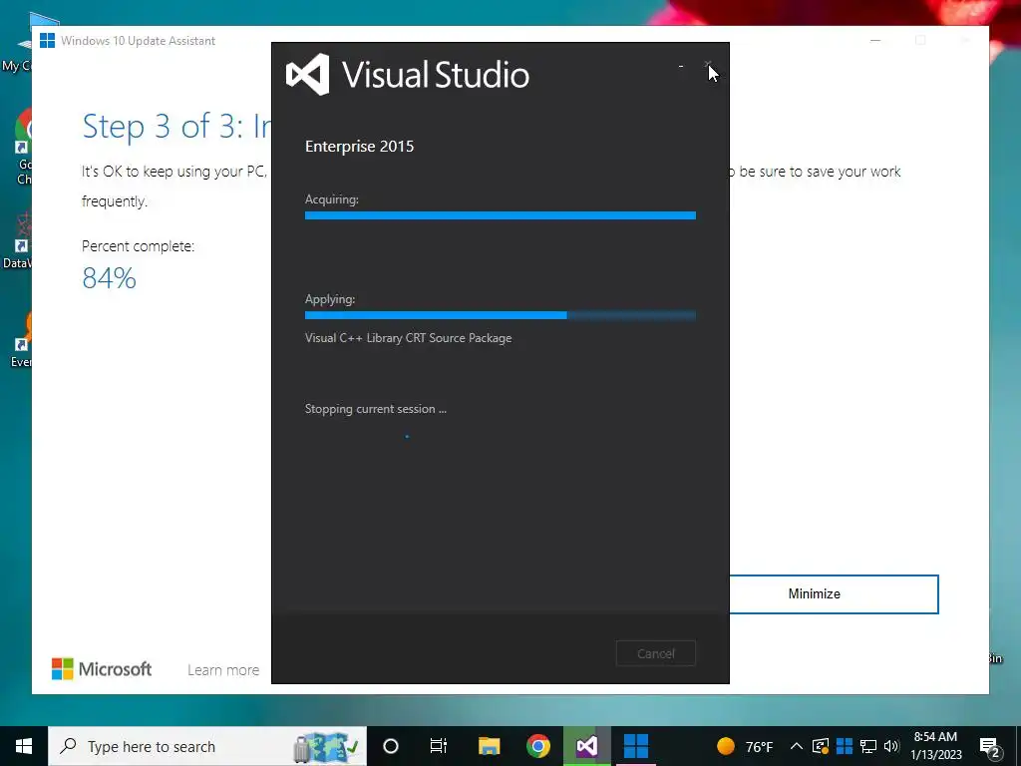1021x766 pixels.
Task: Close the Visual Studio installer window
Action: click(x=708, y=65)
